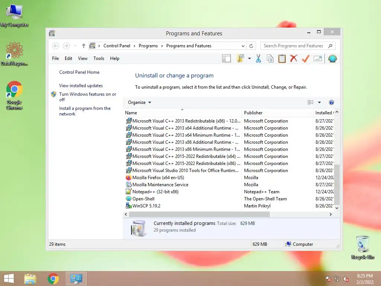
Task: Select the Open-Shell program entry
Action: (143, 199)
